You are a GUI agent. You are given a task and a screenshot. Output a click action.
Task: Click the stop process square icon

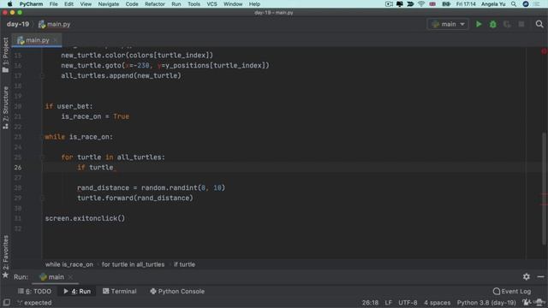[x=521, y=24]
